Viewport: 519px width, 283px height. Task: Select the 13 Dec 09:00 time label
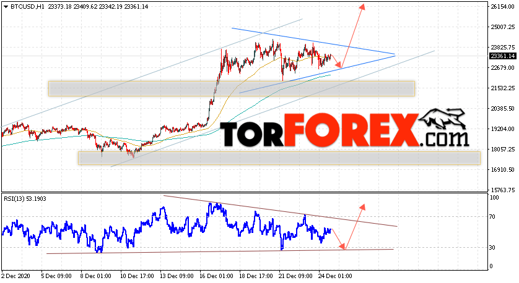[177, 276]
